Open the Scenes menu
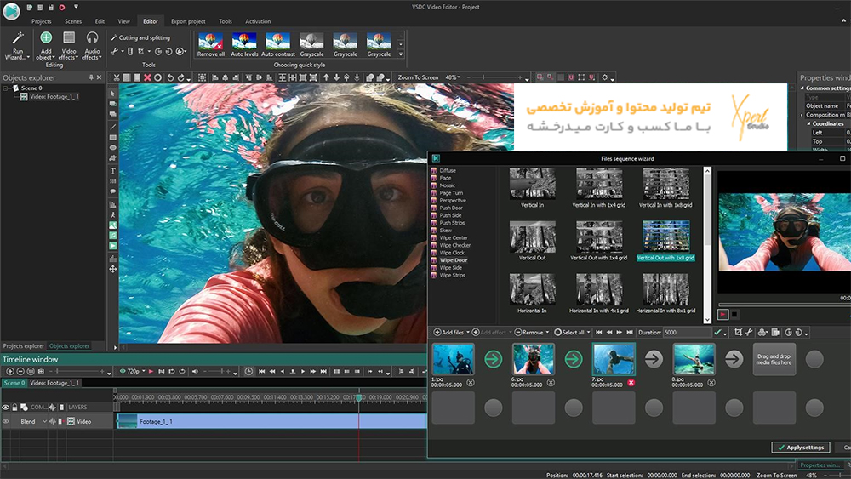Viewport: 851px width, 479px height. point(72,21)
